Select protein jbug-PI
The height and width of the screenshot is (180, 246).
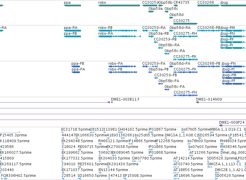[x=234, y=72]
